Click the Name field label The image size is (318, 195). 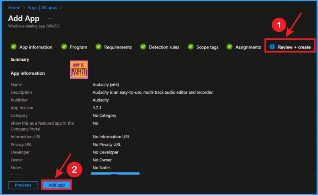tap(16, 84)
